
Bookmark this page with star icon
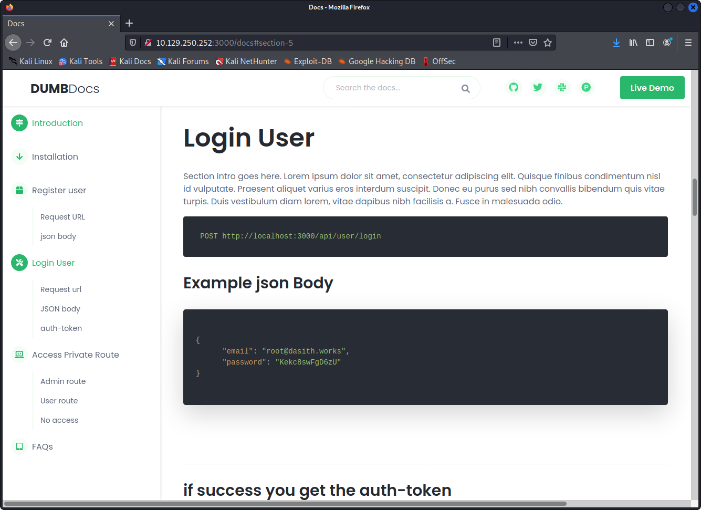click(548, 43)
